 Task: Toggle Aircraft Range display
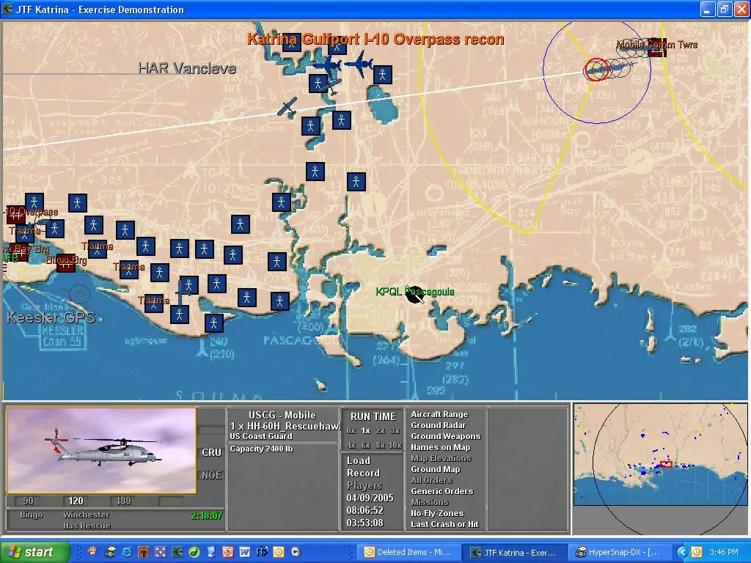point(439,415)
